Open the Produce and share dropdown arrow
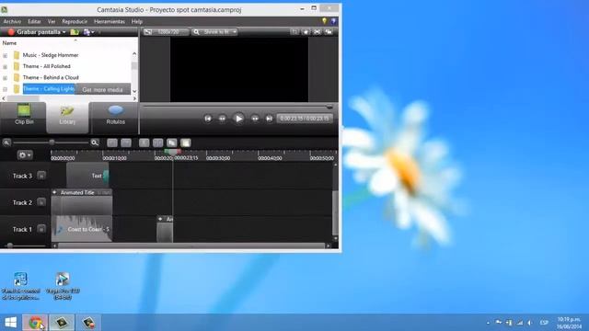The image size is (589, 331). [93, 32]
